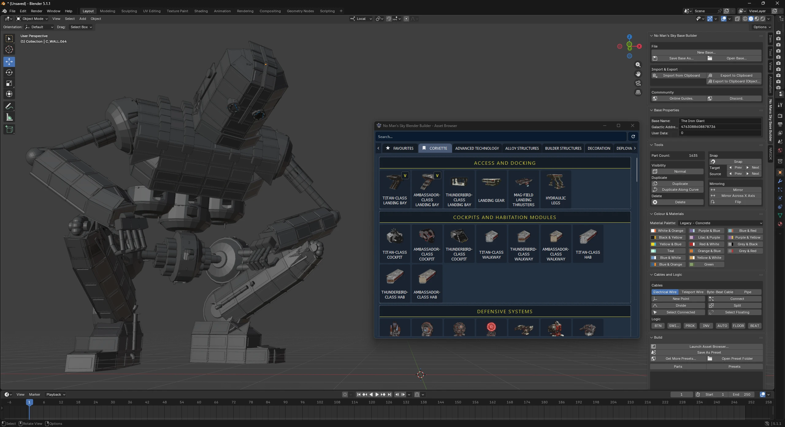Click the Pan view hand icon
Image resolution: width=785 pixels, height=427 pixels.
point(638,74)
